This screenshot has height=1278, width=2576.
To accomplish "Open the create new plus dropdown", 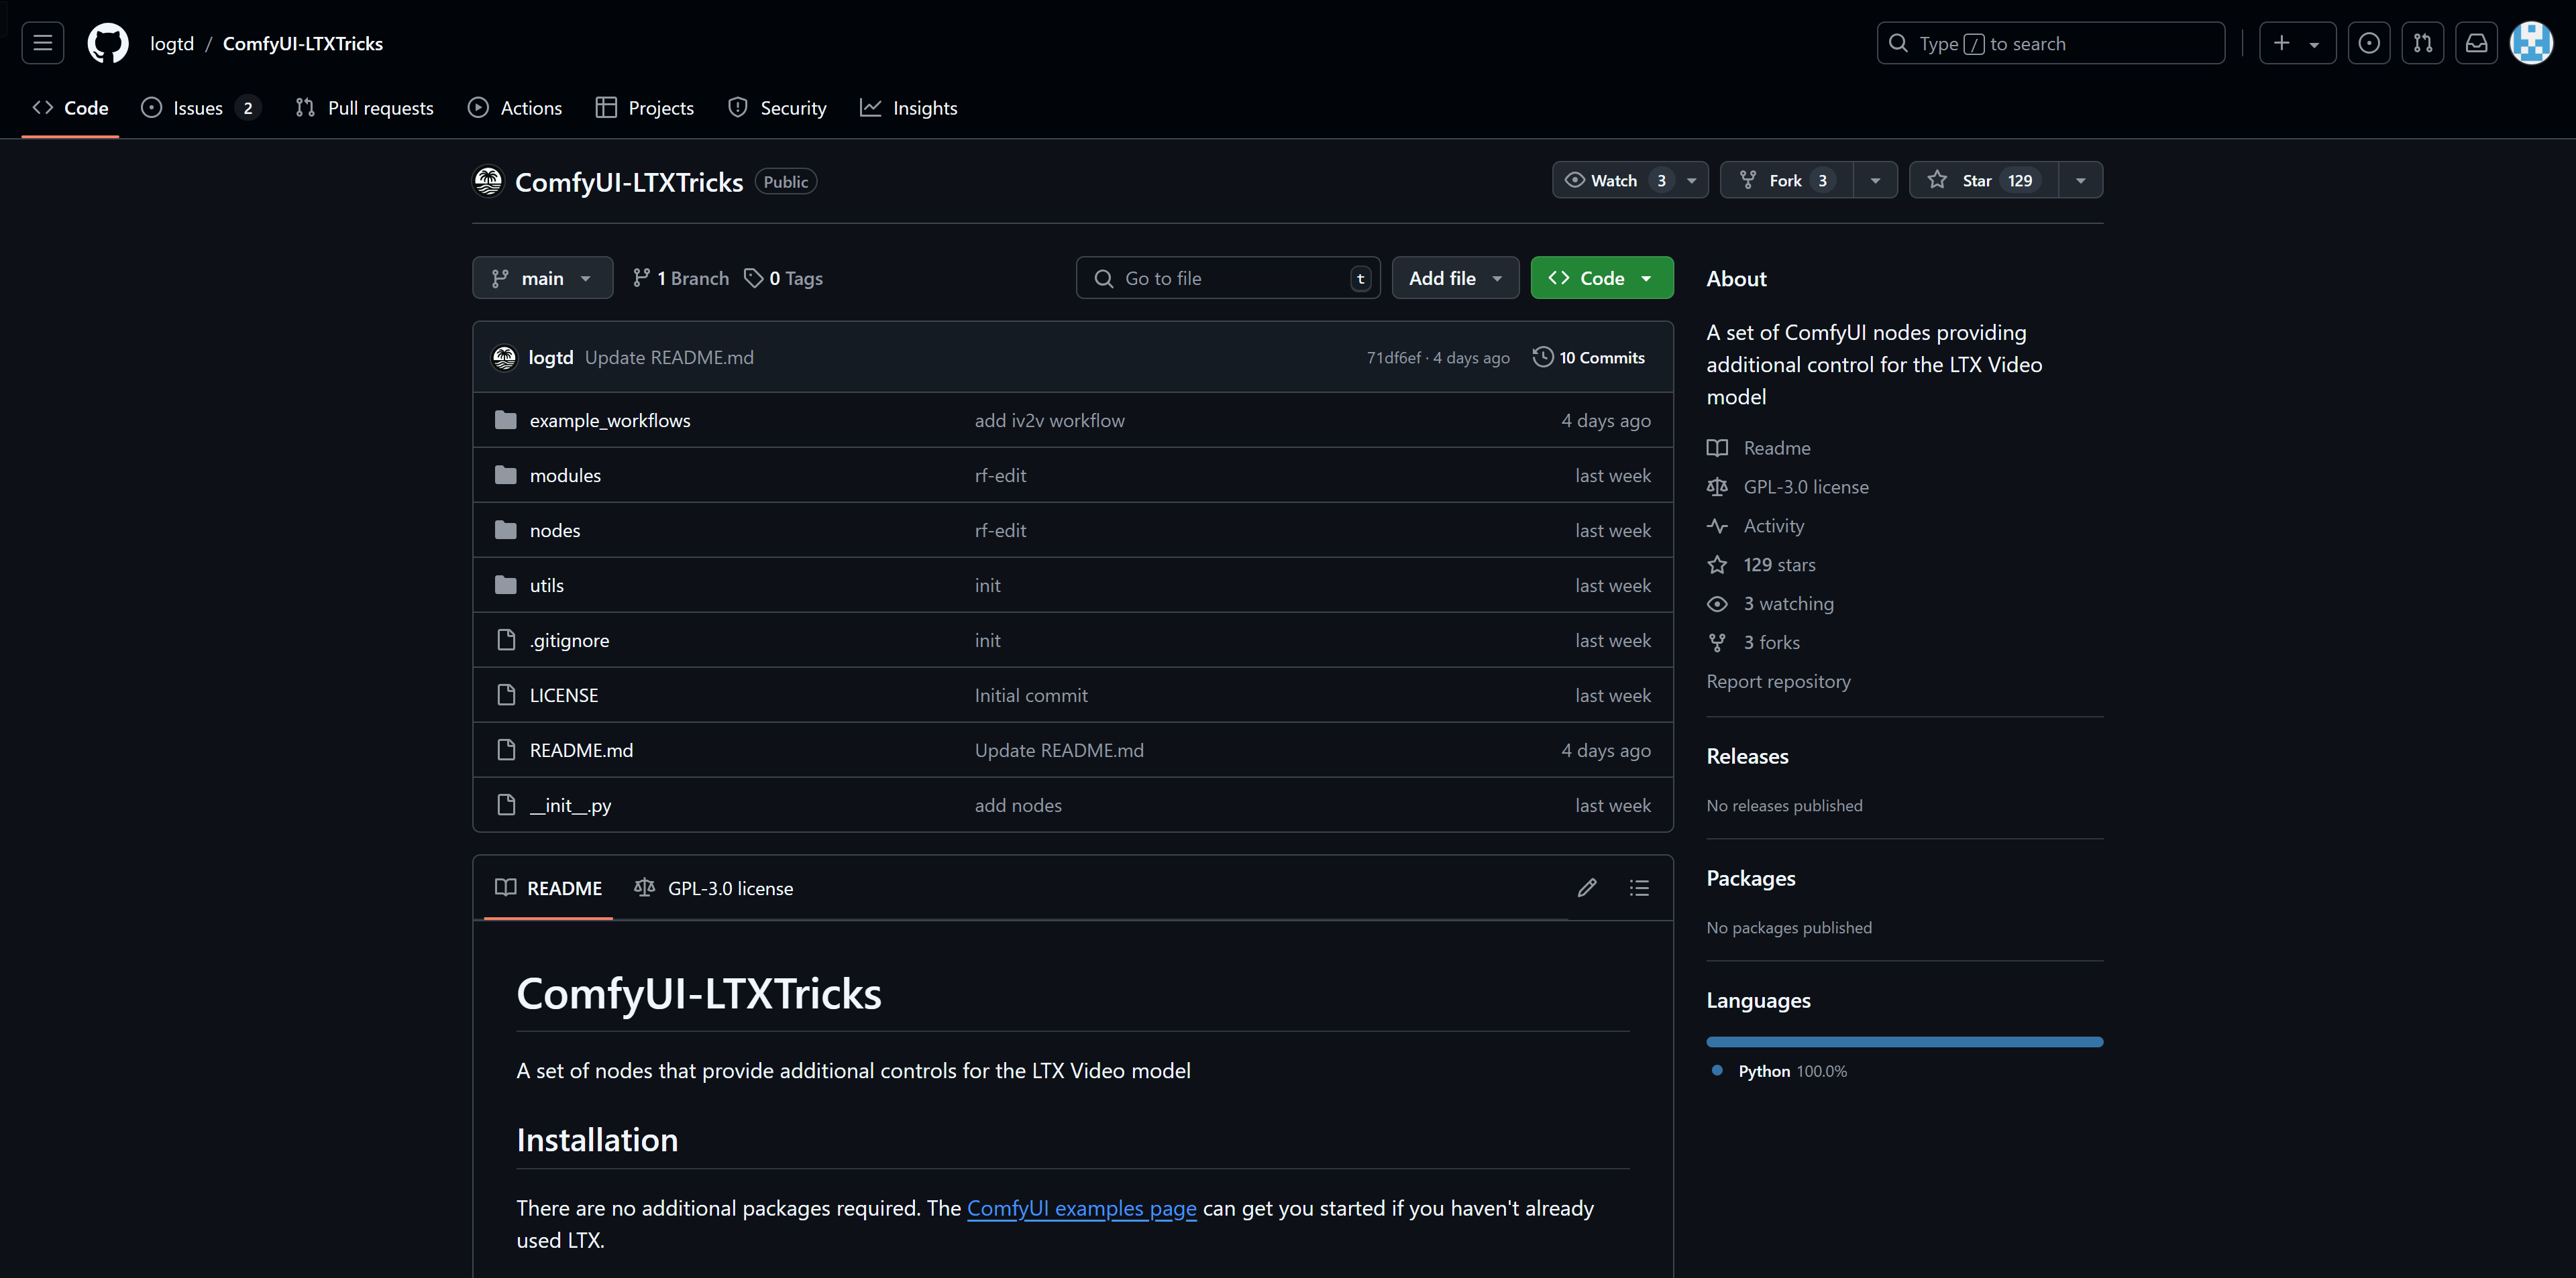I will (2297, 43).
